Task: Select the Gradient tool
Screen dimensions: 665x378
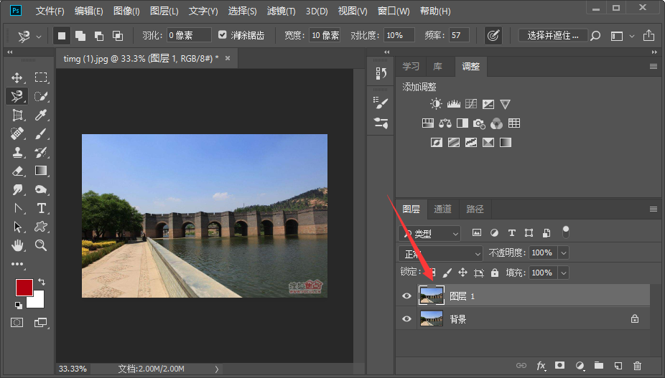Action: coord(41,171)
